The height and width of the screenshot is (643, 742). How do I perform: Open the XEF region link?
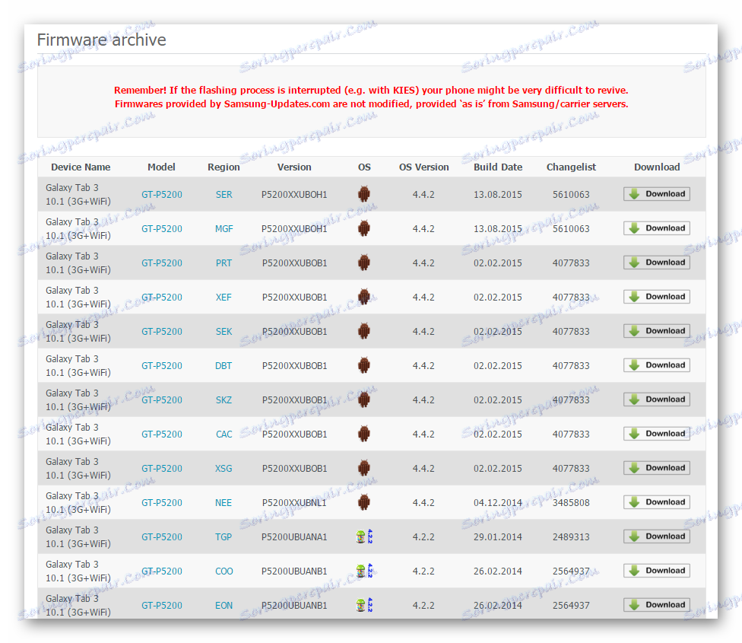click(224, 298)
